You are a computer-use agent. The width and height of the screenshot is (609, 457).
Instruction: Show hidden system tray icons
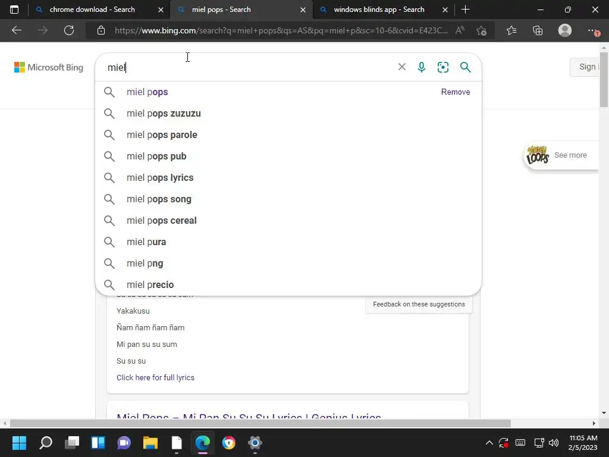(489, 443)
